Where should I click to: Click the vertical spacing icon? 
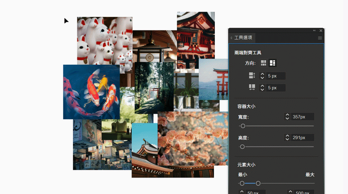(252, 76)
